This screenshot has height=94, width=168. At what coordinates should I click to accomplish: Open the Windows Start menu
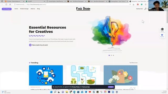pyautogui.click(x=51, y=92)
